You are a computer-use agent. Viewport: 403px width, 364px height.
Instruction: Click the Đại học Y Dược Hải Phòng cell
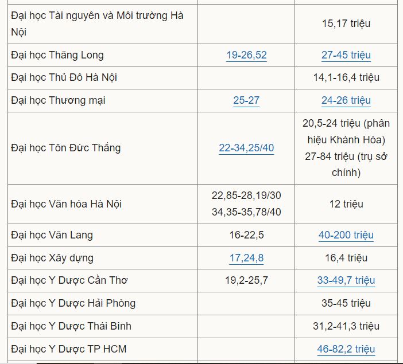click(x=73, y=303)
